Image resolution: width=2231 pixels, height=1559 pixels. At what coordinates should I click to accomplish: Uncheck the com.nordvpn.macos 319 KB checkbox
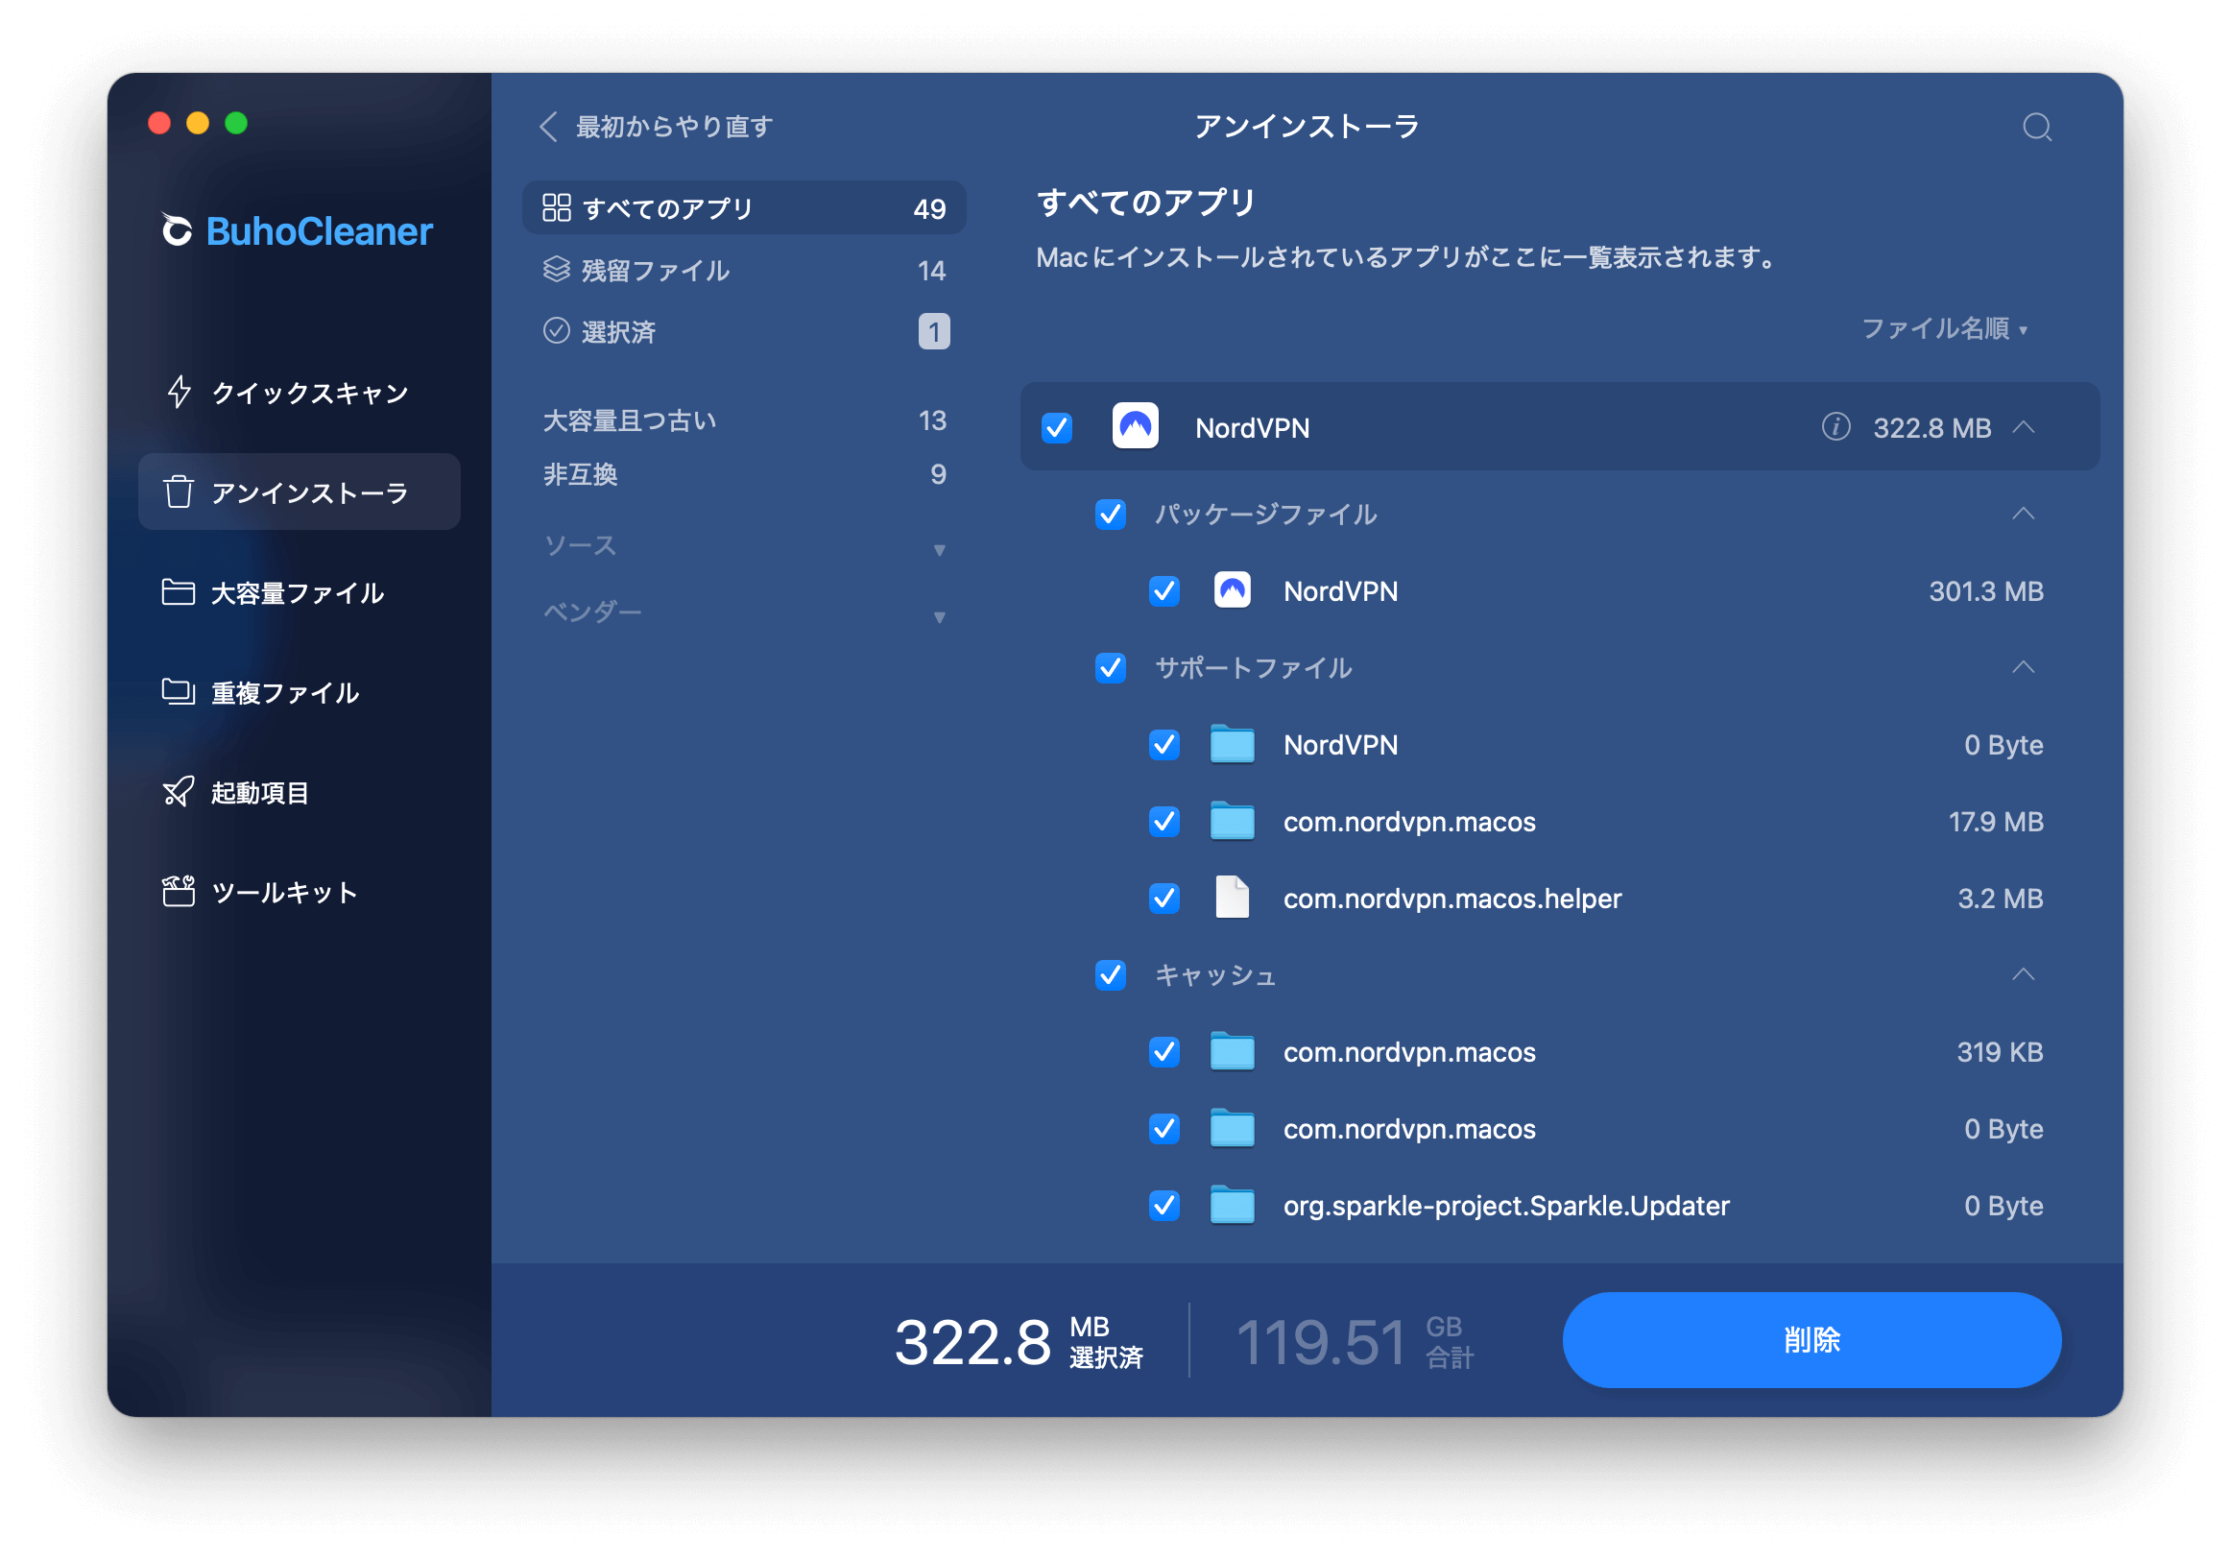click(x=1164, y=1051)
